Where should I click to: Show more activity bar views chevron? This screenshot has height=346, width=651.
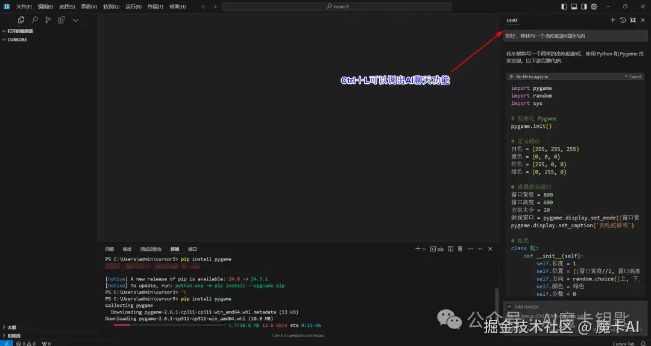pos(75,20)
